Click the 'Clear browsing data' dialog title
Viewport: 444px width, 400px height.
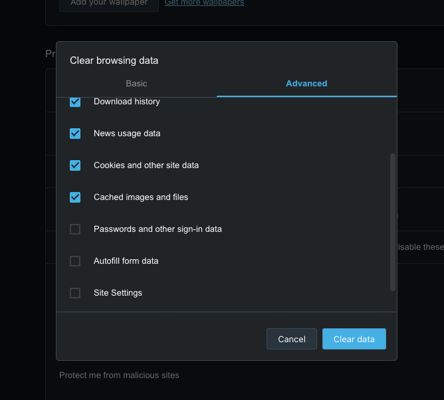coord(114,60)
